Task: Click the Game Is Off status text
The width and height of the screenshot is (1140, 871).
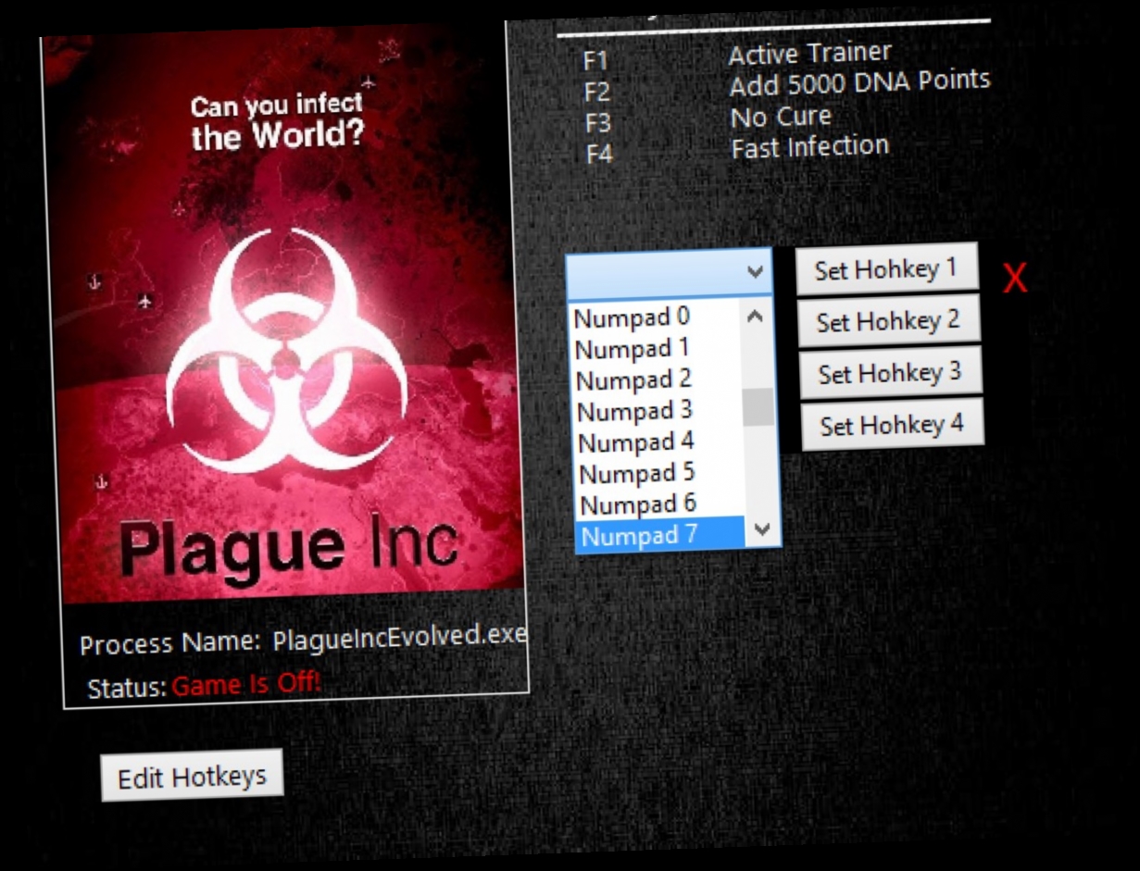Action: pyautogui.click(x=222, y=684)
